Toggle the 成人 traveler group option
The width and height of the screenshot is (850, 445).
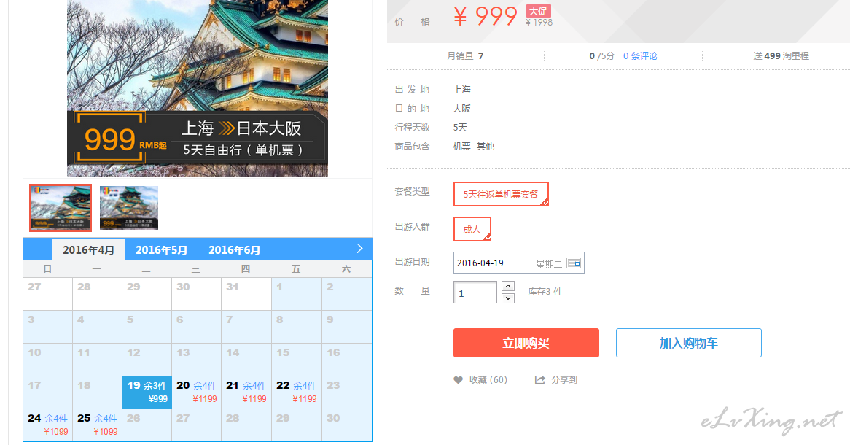tap(472, 229)
